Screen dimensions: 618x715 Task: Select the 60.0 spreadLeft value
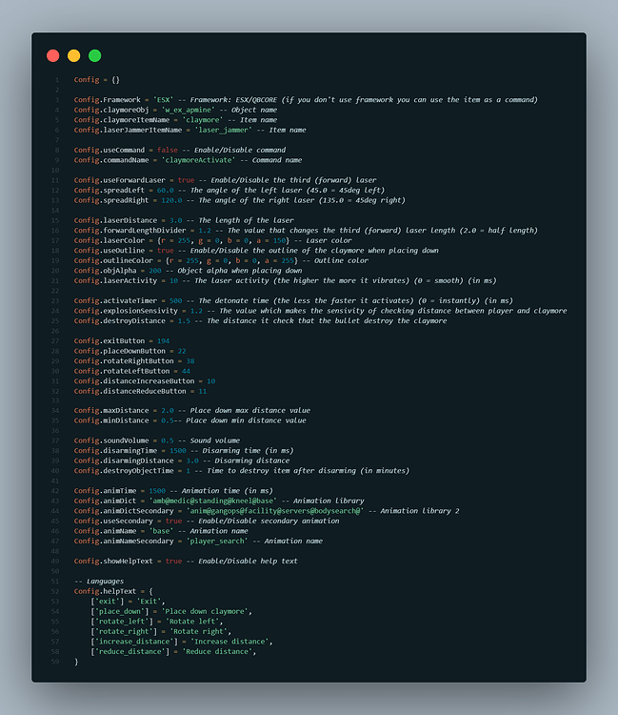pos(166,190)
